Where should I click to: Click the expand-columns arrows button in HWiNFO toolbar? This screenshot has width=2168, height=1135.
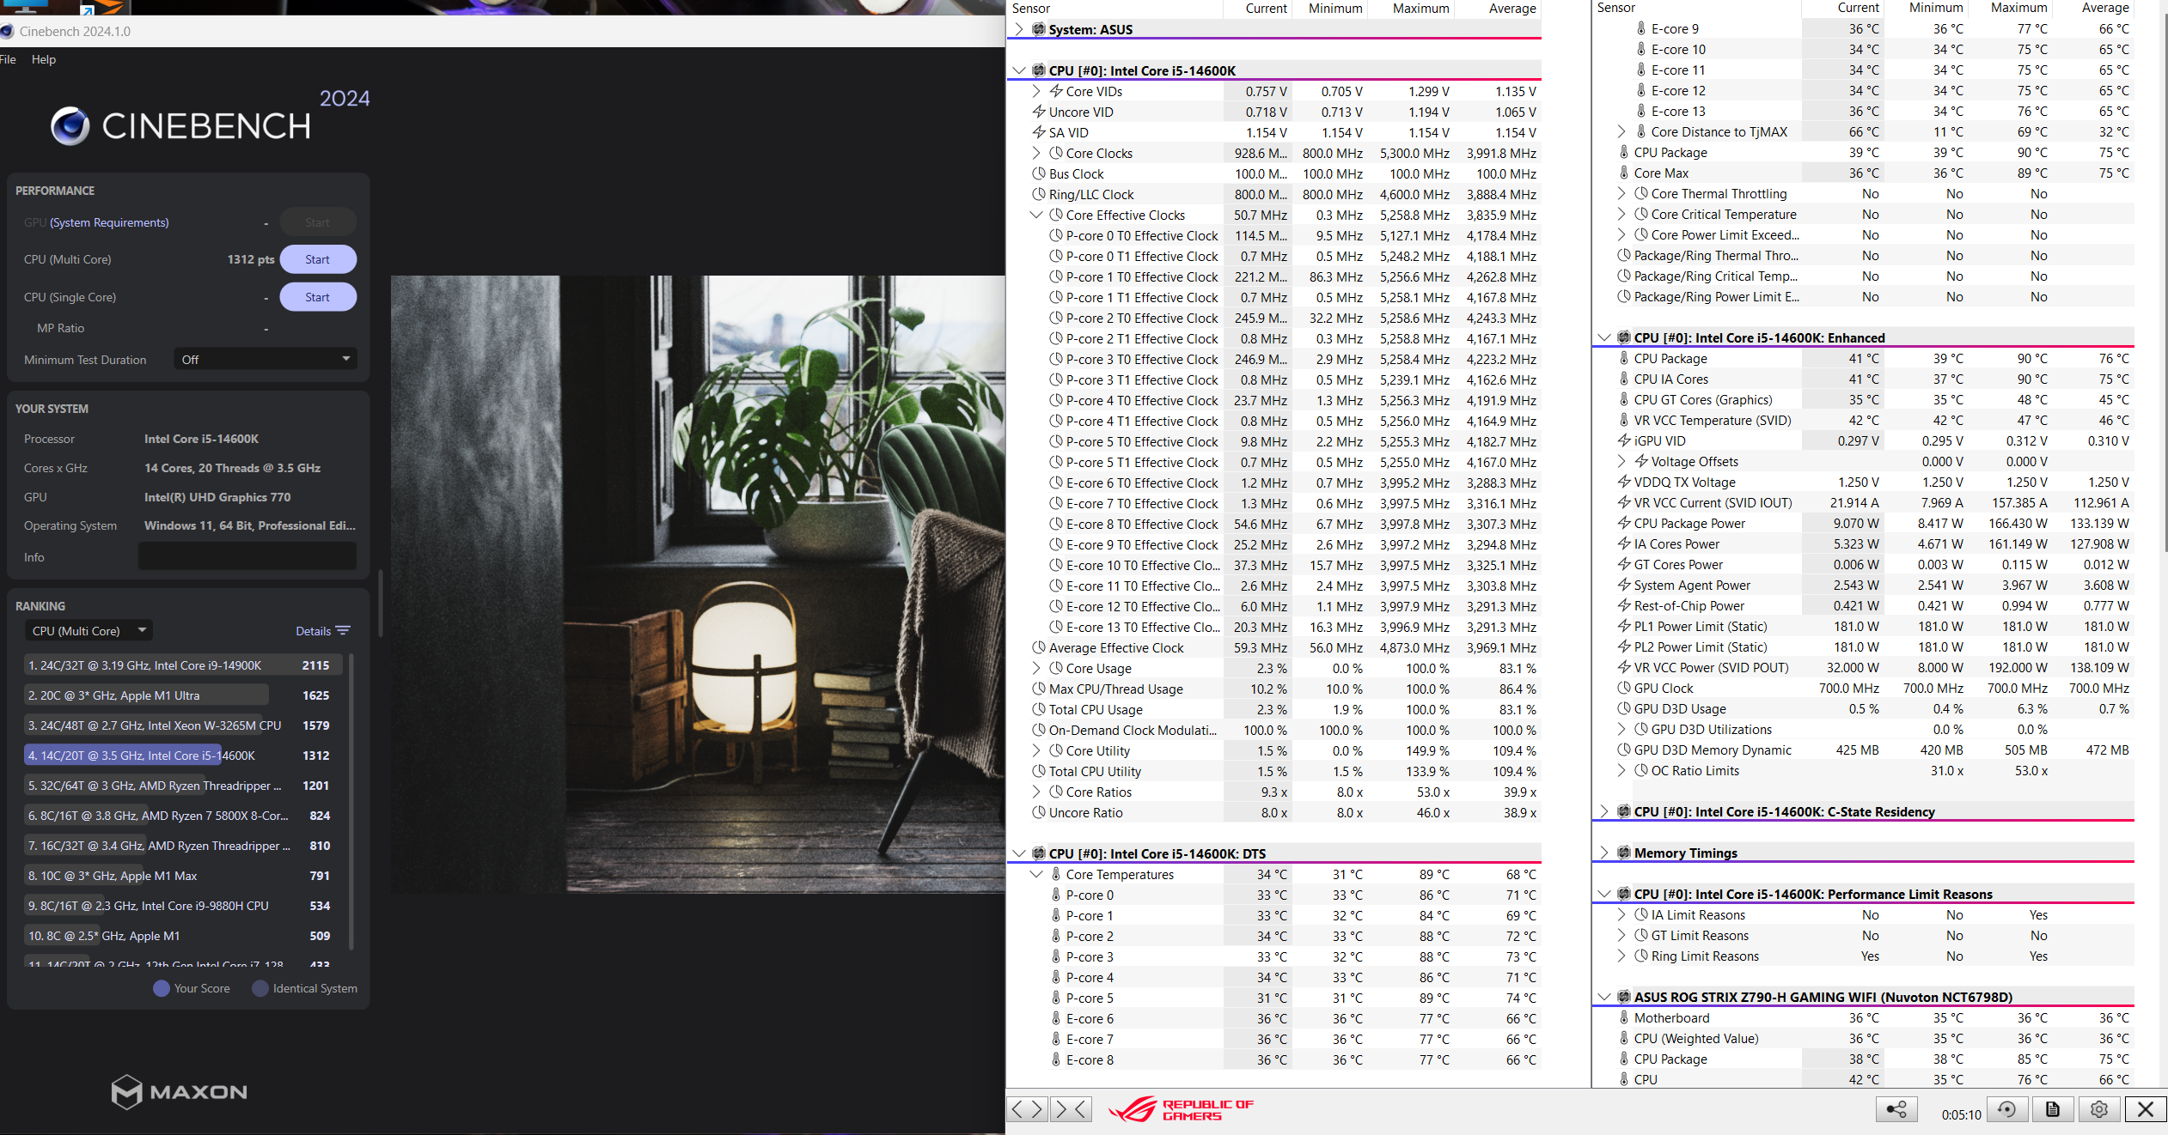coord(1028,1109)
